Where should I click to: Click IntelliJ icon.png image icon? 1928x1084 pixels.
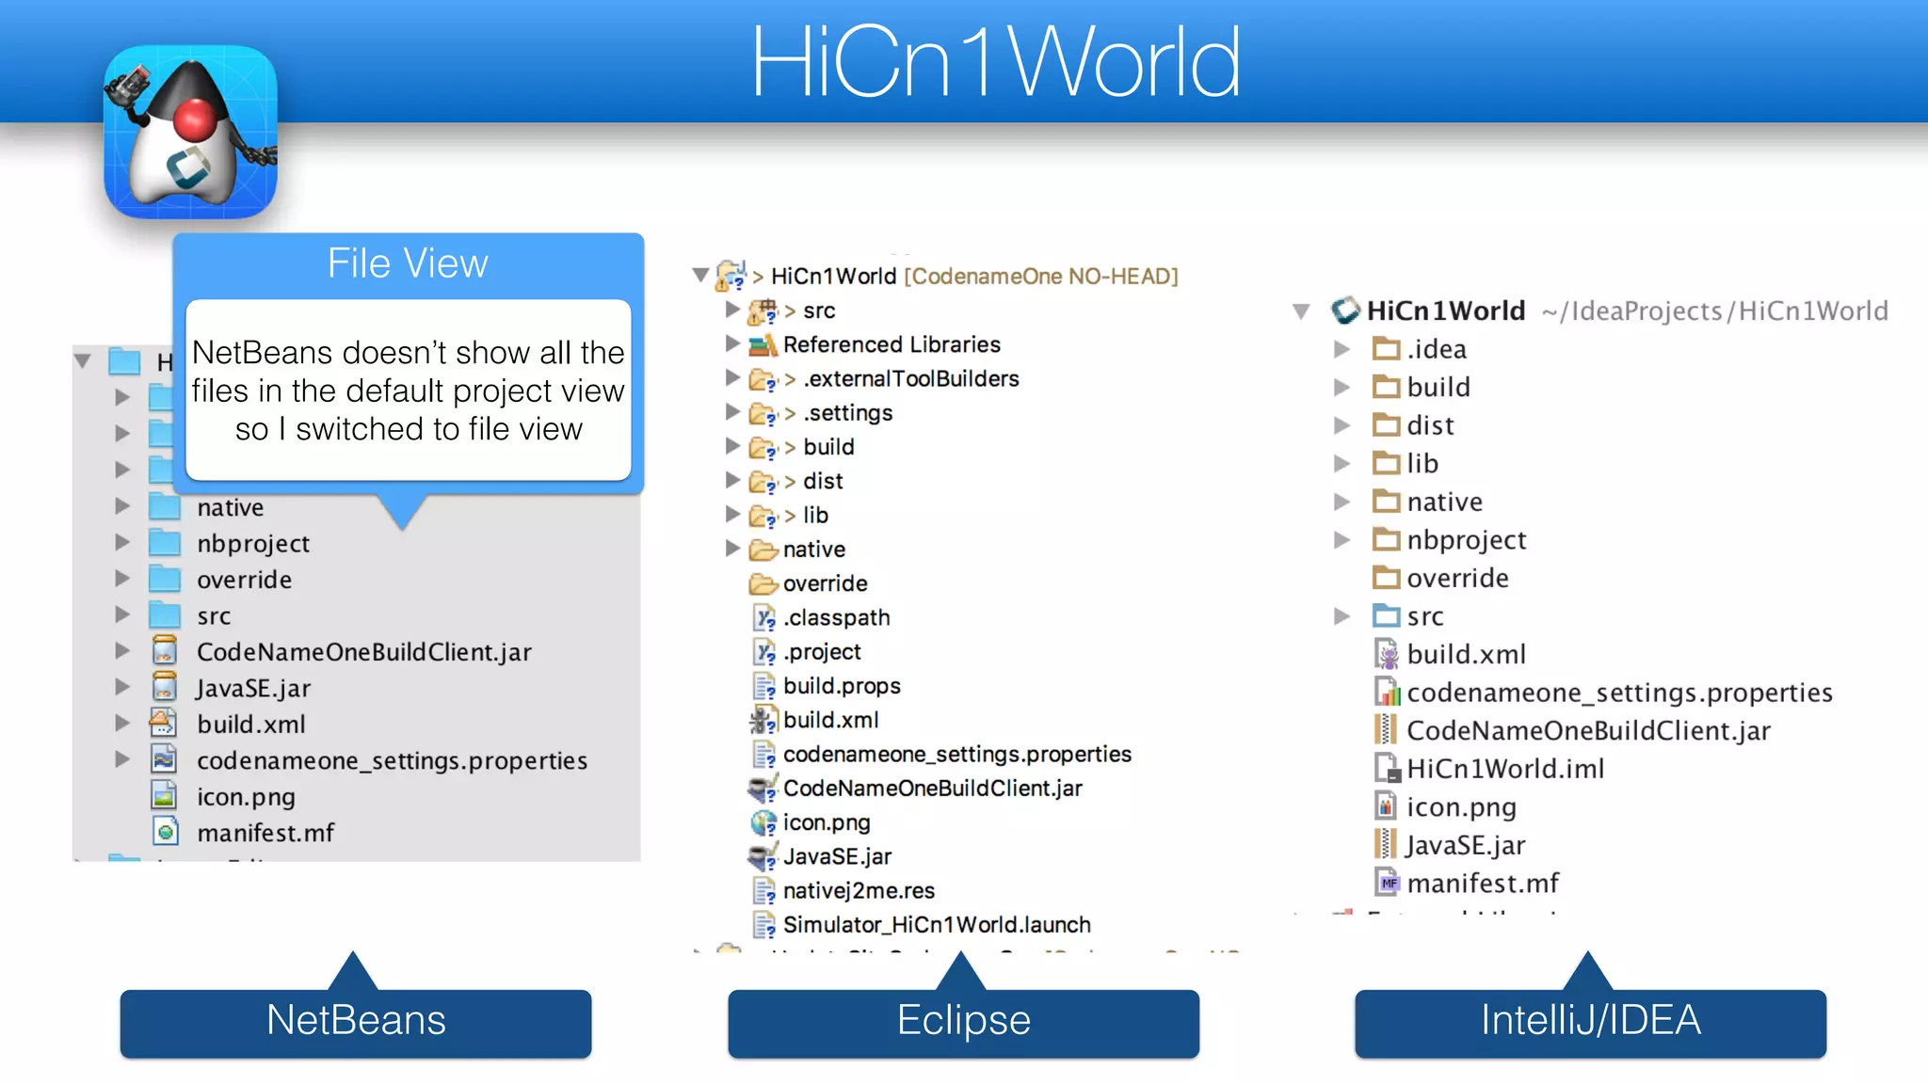pyautogui.click(x=1386, y=806)
